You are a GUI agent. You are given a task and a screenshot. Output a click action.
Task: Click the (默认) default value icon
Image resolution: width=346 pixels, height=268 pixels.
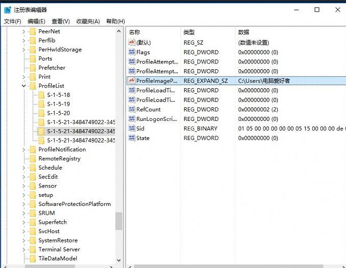coord(132,43)
